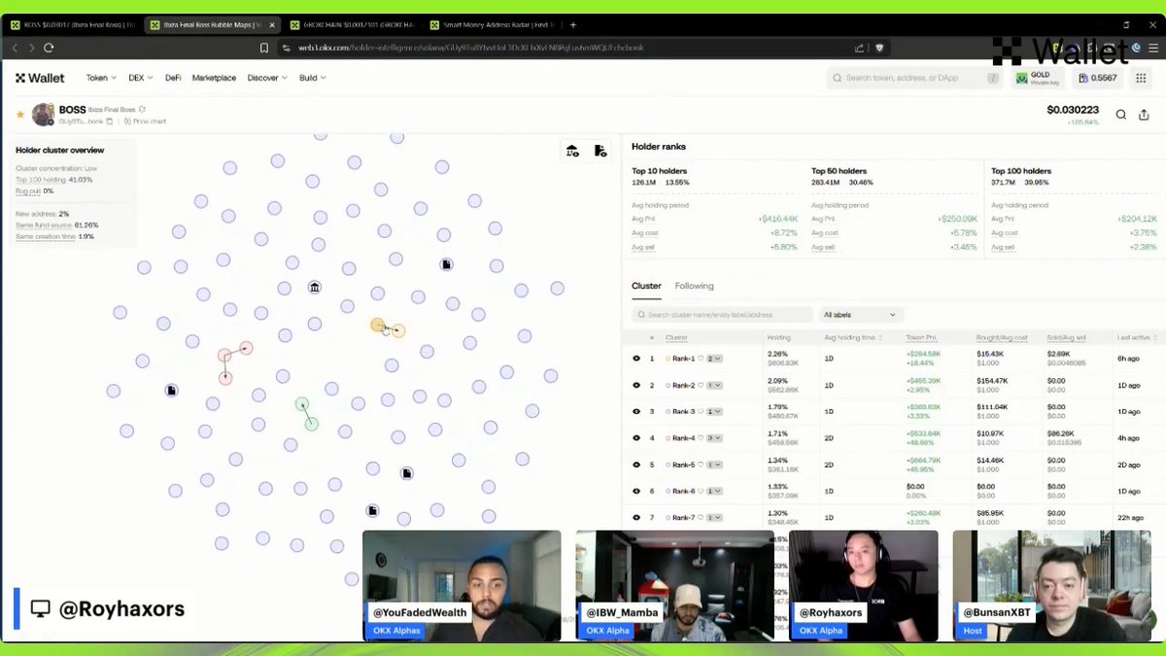Open DeFi in the header nav

pos(173,78)
